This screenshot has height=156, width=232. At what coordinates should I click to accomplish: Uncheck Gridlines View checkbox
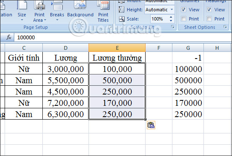183,10
